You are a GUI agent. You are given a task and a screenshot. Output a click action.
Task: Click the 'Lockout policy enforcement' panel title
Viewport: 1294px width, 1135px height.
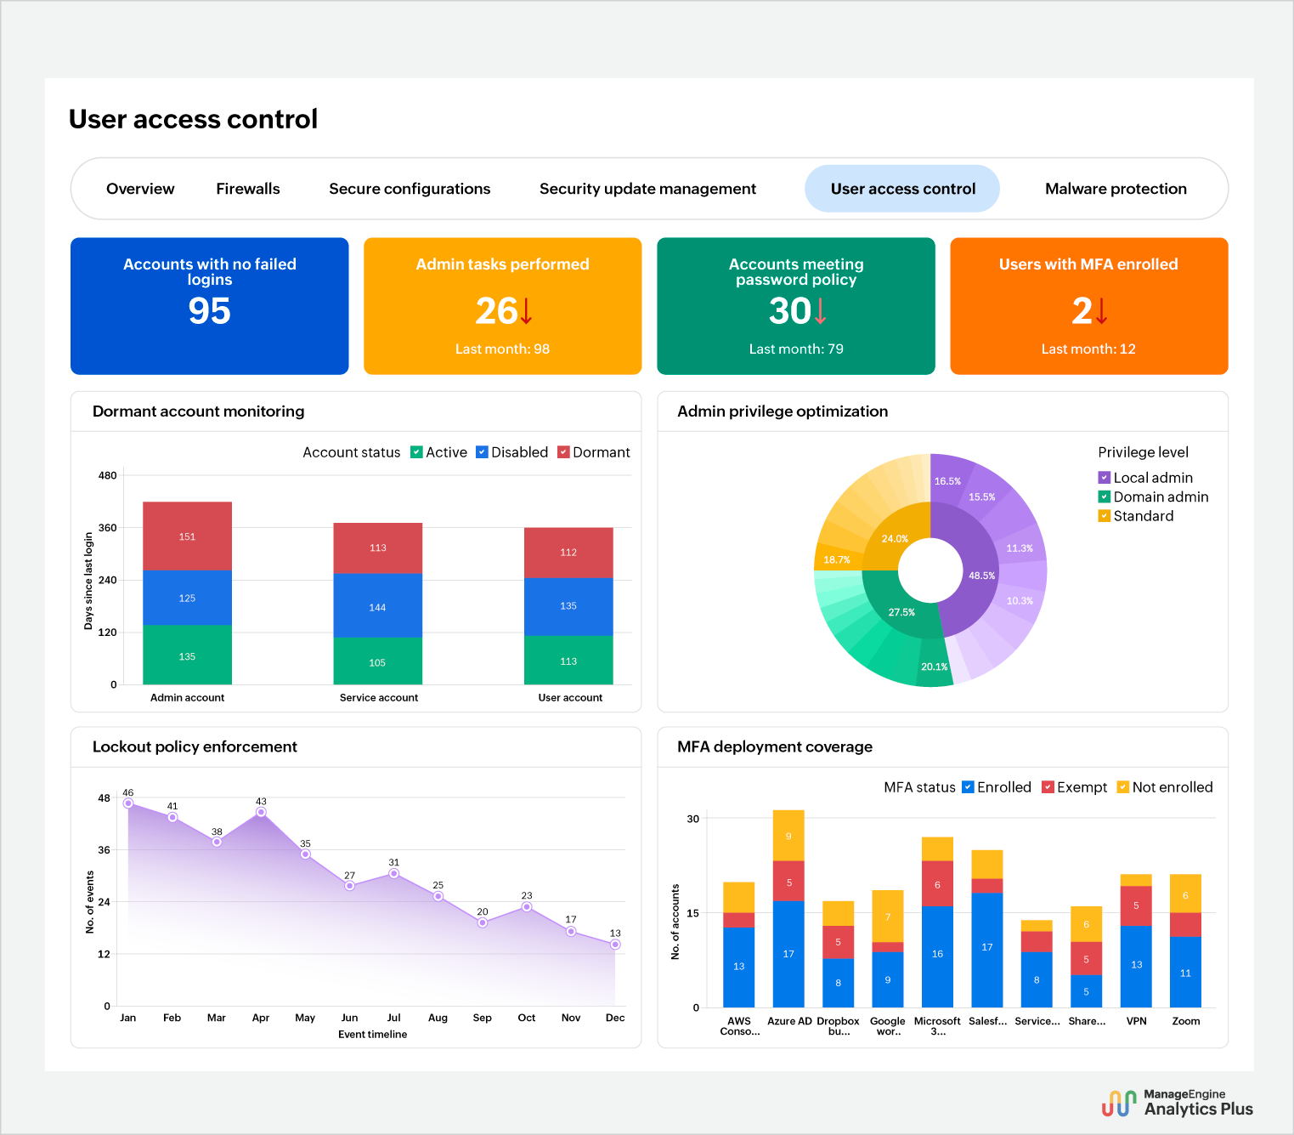(x=195, y=746)
